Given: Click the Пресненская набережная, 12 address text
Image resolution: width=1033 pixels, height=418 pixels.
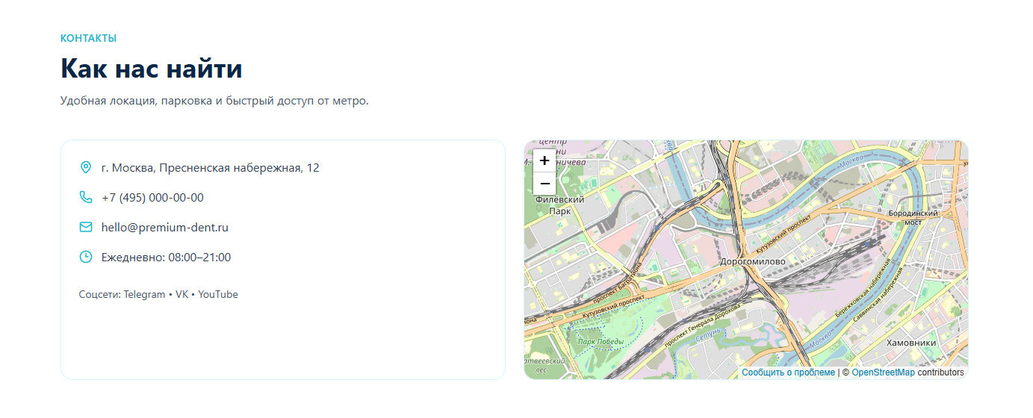Looking at the screenshot, I should coord(239,167).
